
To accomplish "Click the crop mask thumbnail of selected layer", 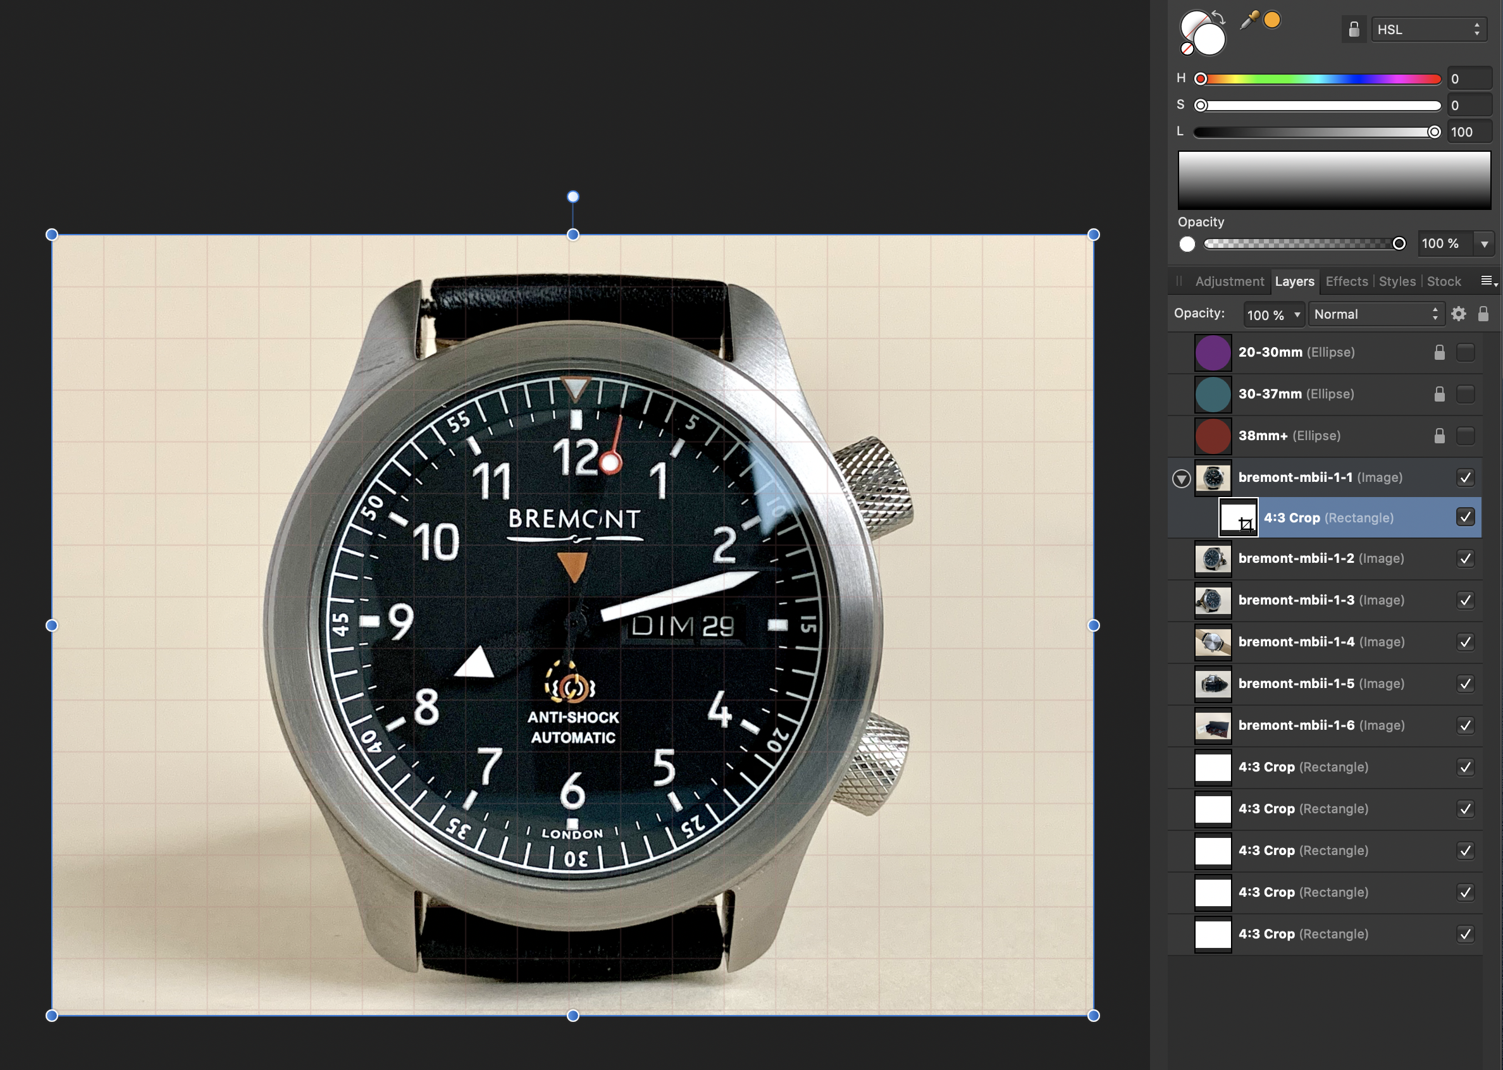I will click(1238, 517).
